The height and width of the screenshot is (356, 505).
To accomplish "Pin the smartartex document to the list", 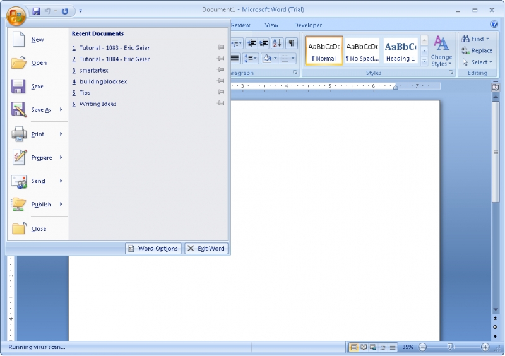I will point(220,70).
